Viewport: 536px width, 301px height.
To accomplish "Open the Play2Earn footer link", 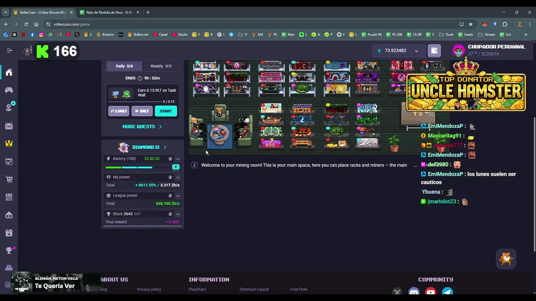I will (197, 289).
